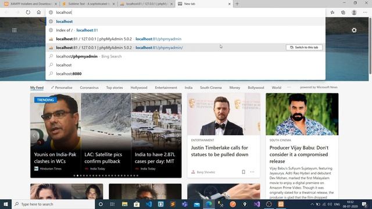Image resolution: width=372 pixels, height=209 pixels.
Task: Click the powered by Microsoft News link
Action: coord(319,87)
